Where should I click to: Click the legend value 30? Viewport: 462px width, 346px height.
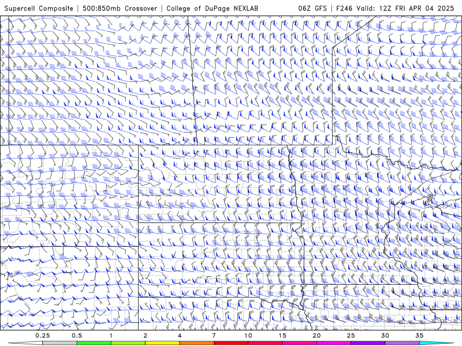coord(385,336)
